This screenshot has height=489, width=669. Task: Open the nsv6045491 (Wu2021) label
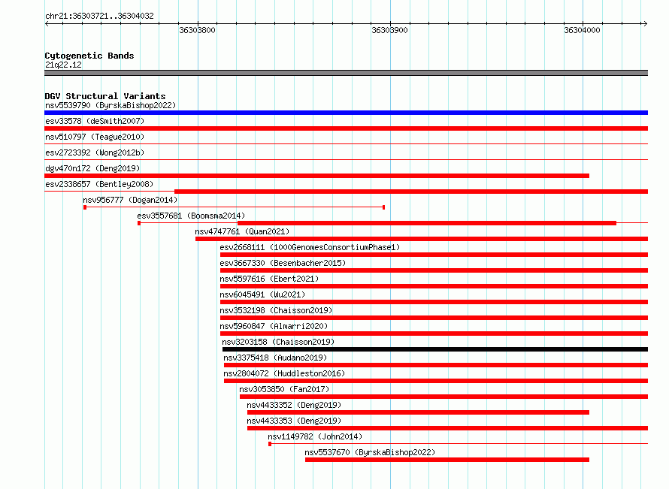(x=262, y=294)
